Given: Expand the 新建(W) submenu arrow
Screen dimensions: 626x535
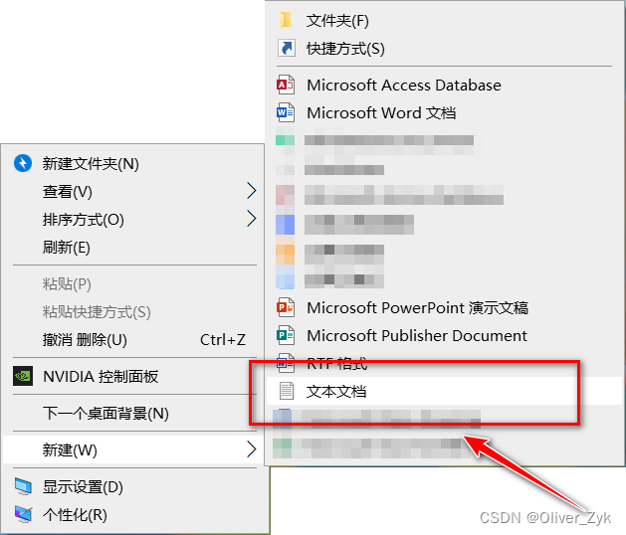Looking at the screenshot, I should [x=251, y=449].
